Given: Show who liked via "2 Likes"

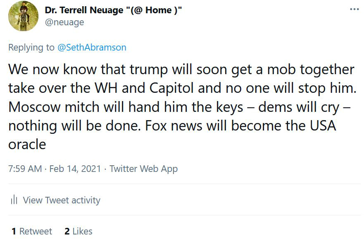Looking at the screenshot, I should pos(79,231).
